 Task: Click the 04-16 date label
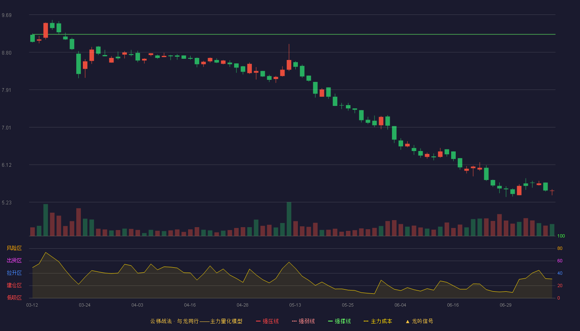(x=190, y=305)
